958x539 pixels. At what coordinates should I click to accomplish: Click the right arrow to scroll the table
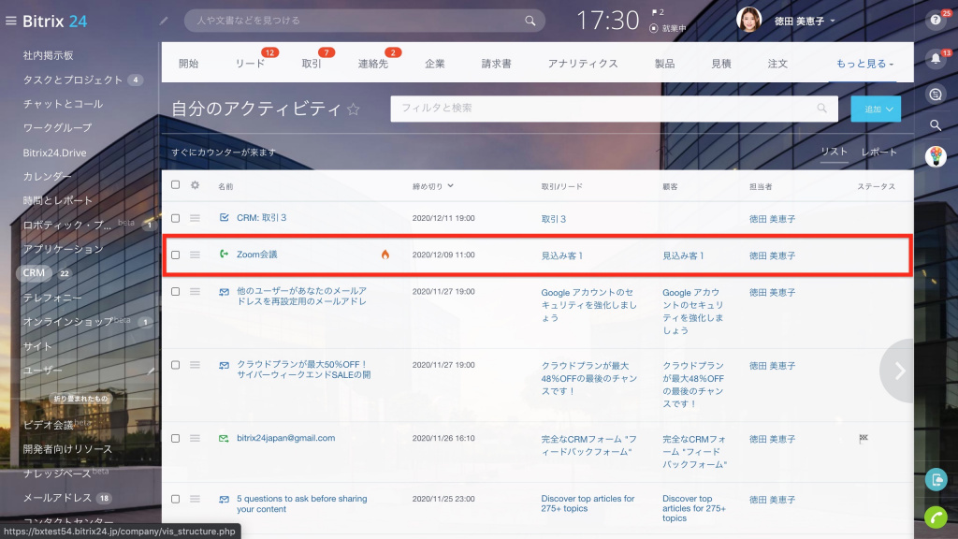click(x=899, y=371)
